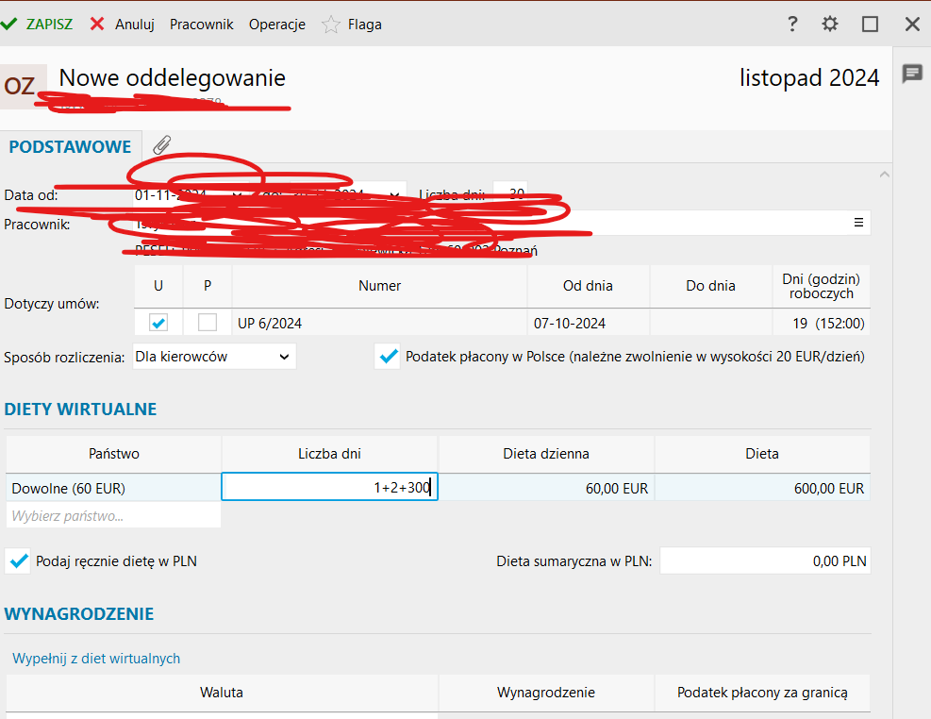The height and width of the screenshot is (719, 931).
Task: Open settings via the gear icon
Action: click(830, 24)
